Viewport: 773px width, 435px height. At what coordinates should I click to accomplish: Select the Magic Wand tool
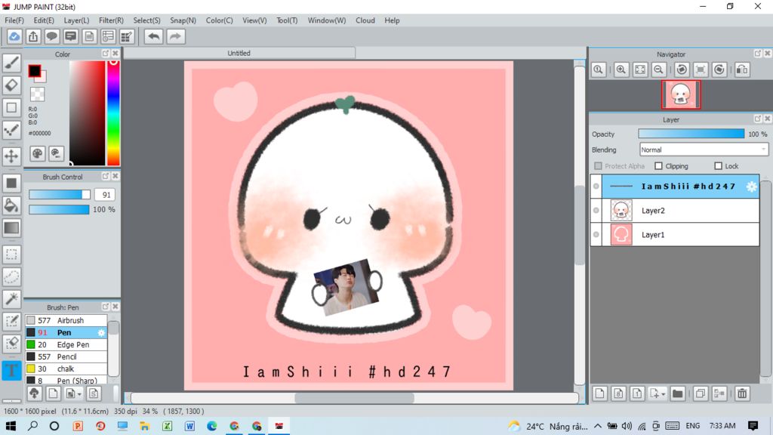pyautogui.click(x=11, y=298)
